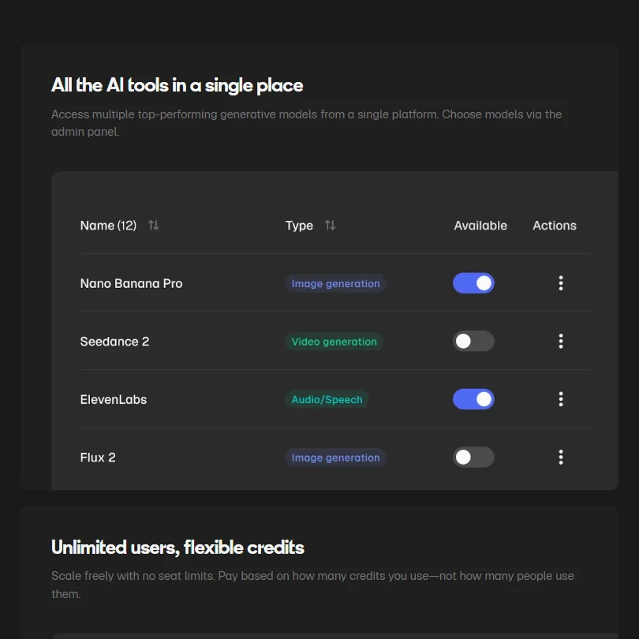Image resolution: width=639 pixels, height=639 pixels.
Task: Click heading All the AI tools in a single place
Action: point(177,85)
